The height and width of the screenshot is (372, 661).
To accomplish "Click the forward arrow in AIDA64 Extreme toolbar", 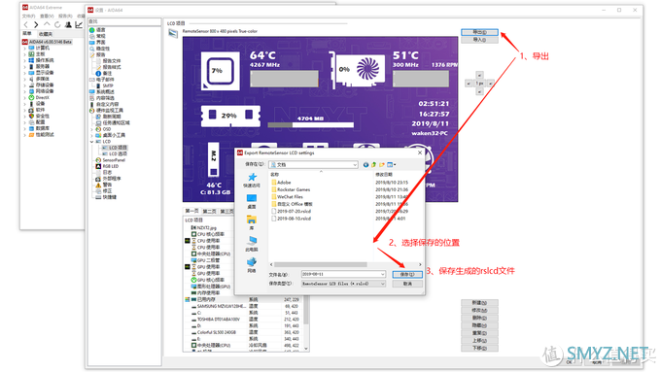I will coord(36,25).
